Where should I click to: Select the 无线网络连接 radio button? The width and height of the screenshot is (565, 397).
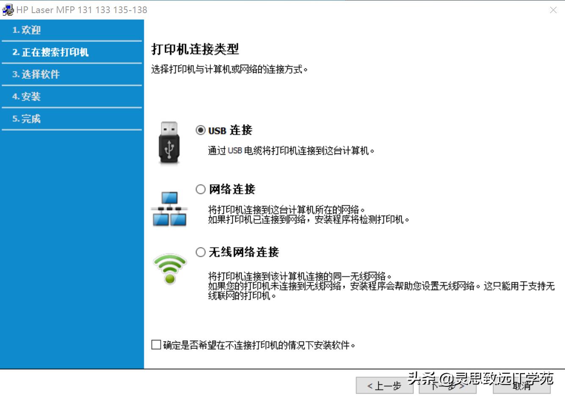(200, 252)
